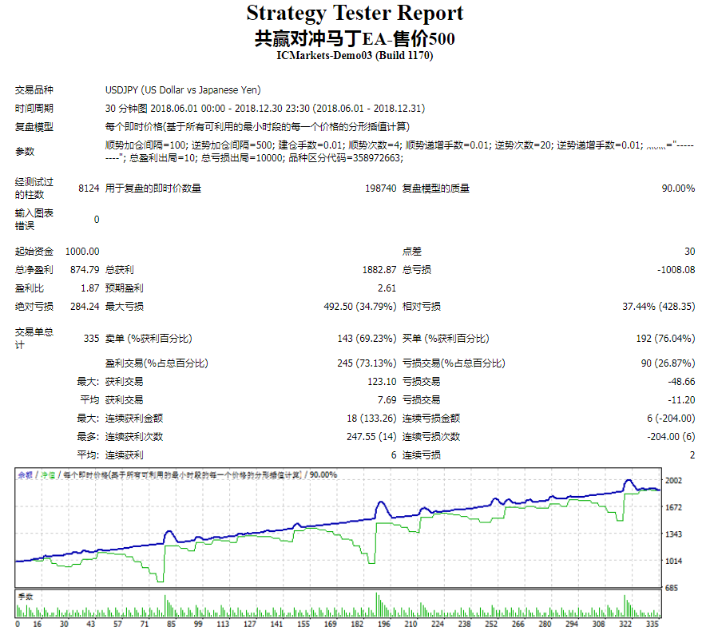Select profit factor value 1.87
This screenshot has width=710, height=635.
(89, 288)
